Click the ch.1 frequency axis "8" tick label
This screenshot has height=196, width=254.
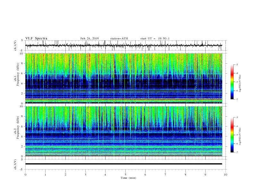23,63
